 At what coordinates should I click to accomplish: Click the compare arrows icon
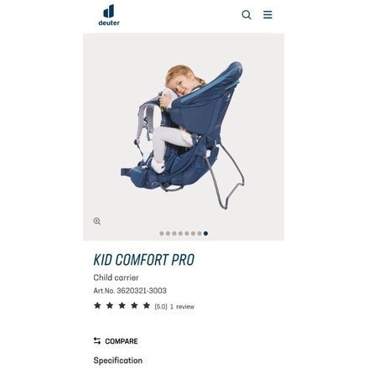click(97, 340)
